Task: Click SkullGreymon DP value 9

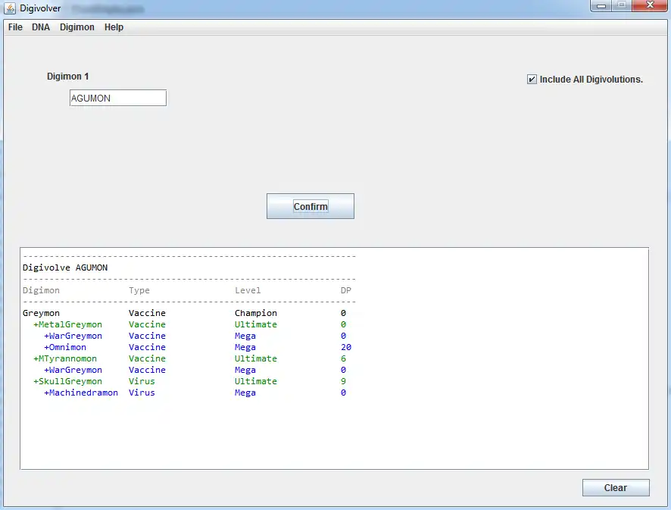Action: coord(343,381)
